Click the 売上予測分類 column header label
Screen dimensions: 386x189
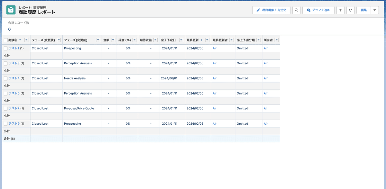tap(246, 40)
